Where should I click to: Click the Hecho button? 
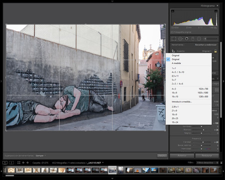click(x=162, y=155)
